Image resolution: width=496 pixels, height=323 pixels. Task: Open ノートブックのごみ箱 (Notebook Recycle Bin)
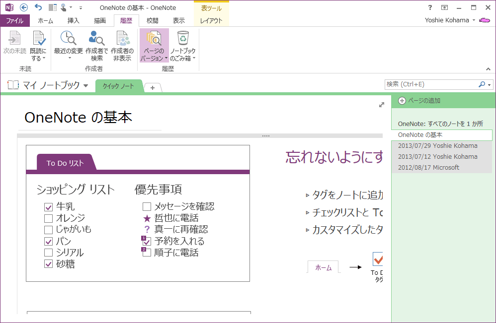click(183, 46)
